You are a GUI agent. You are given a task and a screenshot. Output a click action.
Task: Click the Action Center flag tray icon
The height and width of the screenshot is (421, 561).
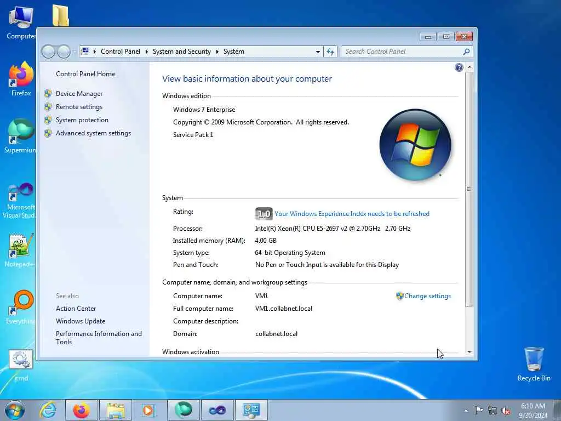pos(479,410)
